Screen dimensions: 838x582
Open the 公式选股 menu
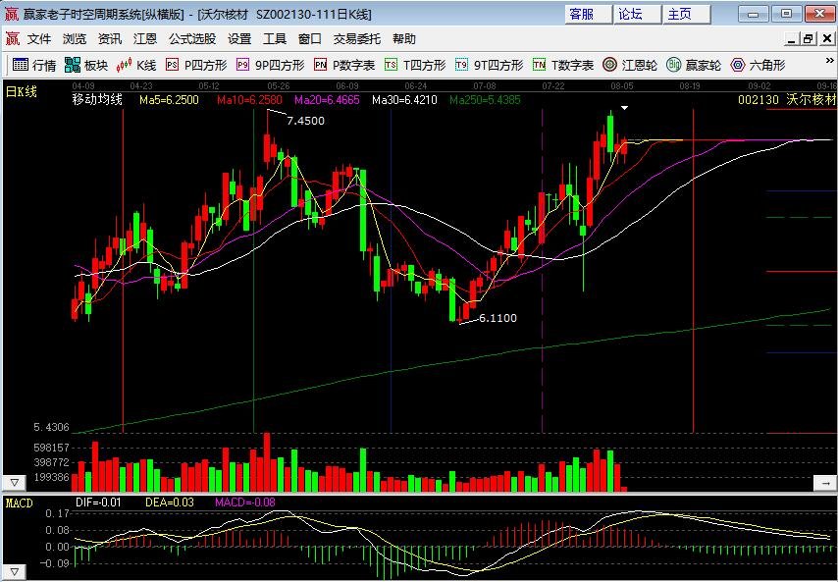(x=192, y=39)
